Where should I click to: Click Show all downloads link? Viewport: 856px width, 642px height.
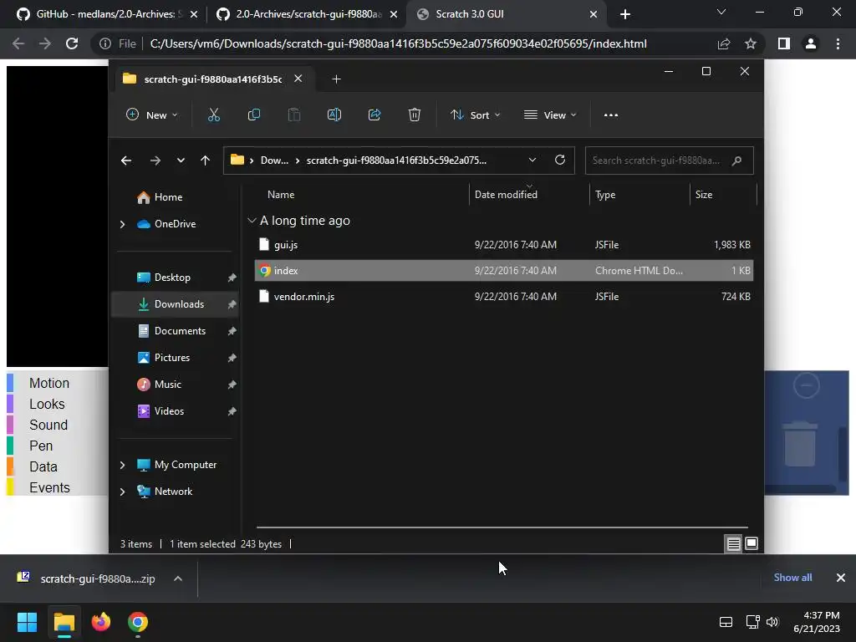792,578
